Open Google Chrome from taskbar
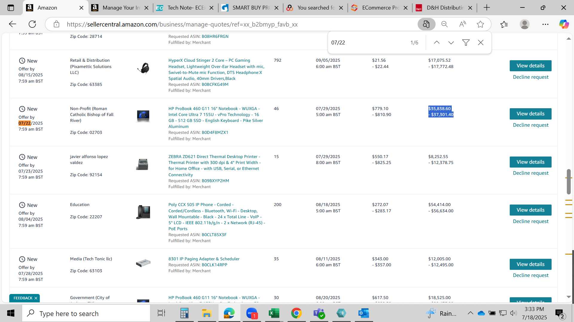The image size is (574, 322). coord(296,313)
